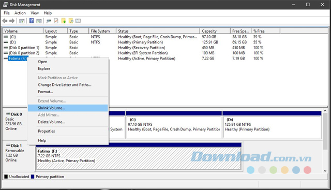The image size is (331, 190).
Task: Sort by the Layout column header
Action: point(55,31)
